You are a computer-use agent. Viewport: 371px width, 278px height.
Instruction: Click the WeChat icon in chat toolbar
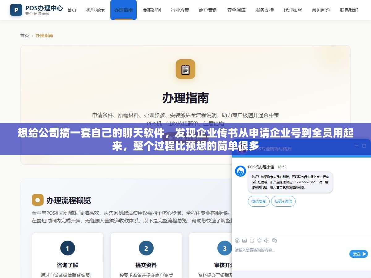point(275,241)
